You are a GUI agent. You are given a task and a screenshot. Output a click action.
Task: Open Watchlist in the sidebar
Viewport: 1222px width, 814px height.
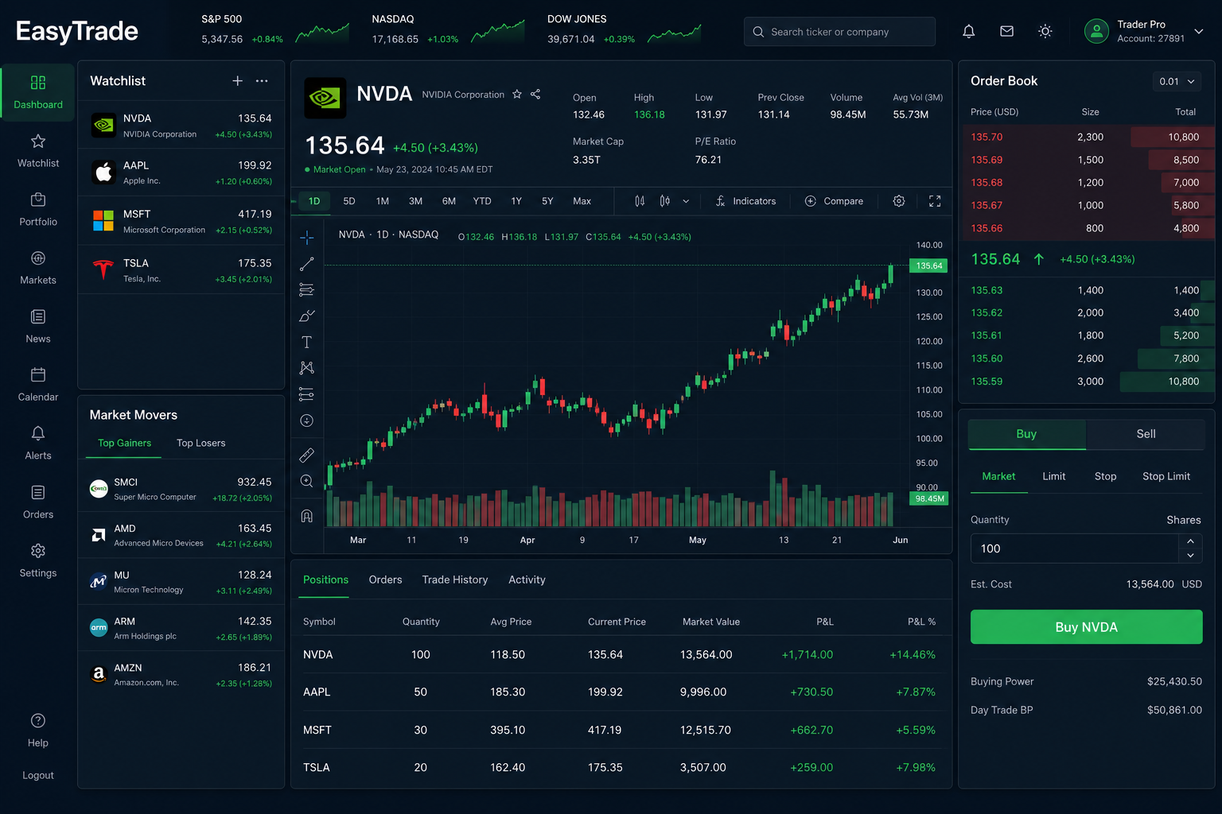pos(38,151)
